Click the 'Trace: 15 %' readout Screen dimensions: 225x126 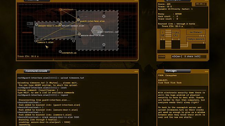click(165, 7)
